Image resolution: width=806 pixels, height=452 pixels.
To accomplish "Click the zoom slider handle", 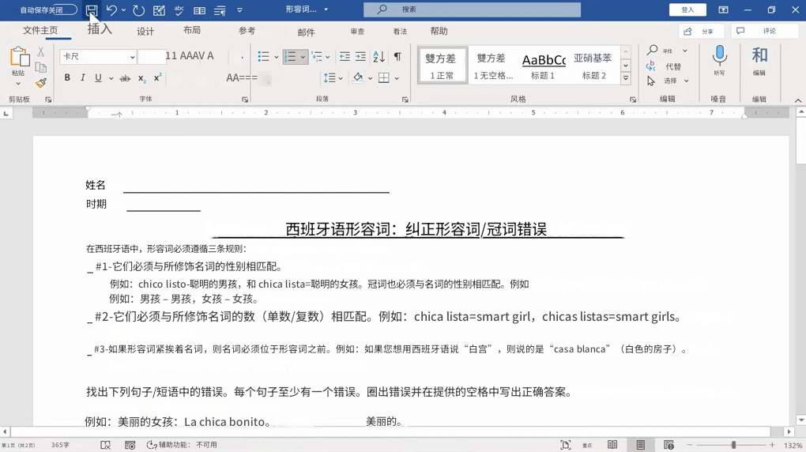I will coord(733,445).
